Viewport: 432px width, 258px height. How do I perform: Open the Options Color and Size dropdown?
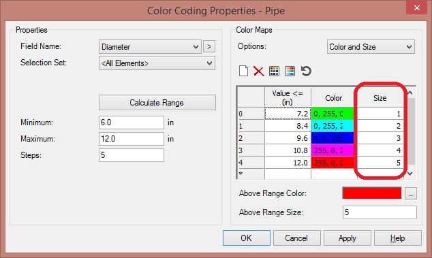[371, 47]
